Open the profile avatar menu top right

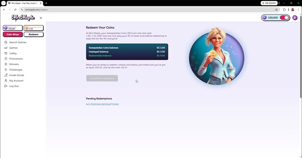point(295,18)
